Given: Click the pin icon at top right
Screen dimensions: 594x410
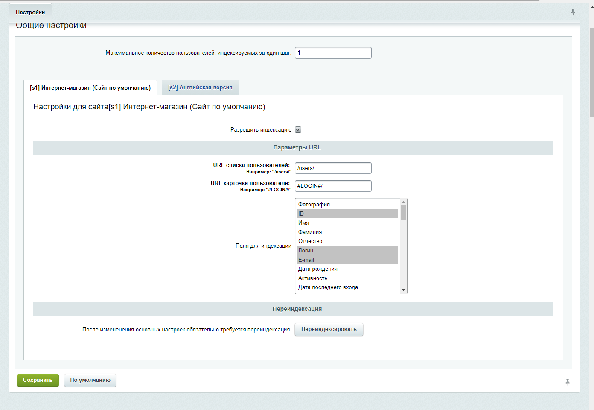Looking at the screenshot, I should coord(573,12).
